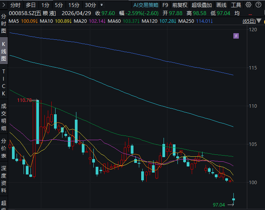Viewport: 265px width, 210px height.
Task: Open AI交易策略 trading strategy
Action: coord(145,5)
